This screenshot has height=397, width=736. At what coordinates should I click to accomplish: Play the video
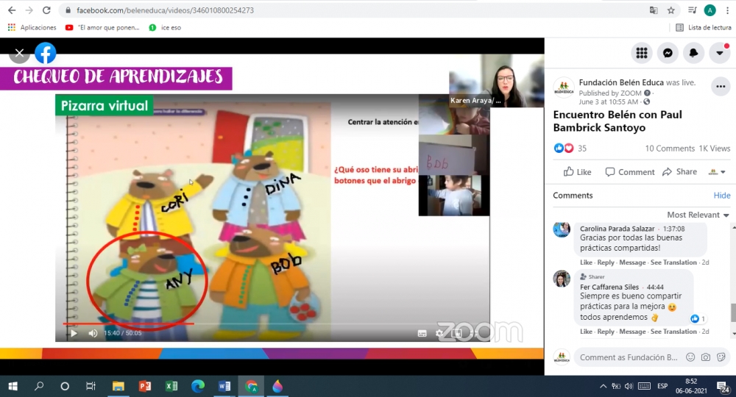point(74,333)
